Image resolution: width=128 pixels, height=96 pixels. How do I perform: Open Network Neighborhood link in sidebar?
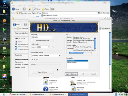tap(23, 49)
